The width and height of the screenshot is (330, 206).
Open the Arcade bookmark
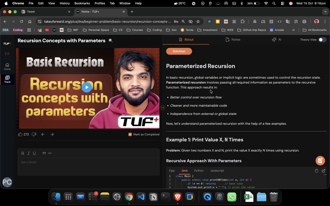click(277, 30)
